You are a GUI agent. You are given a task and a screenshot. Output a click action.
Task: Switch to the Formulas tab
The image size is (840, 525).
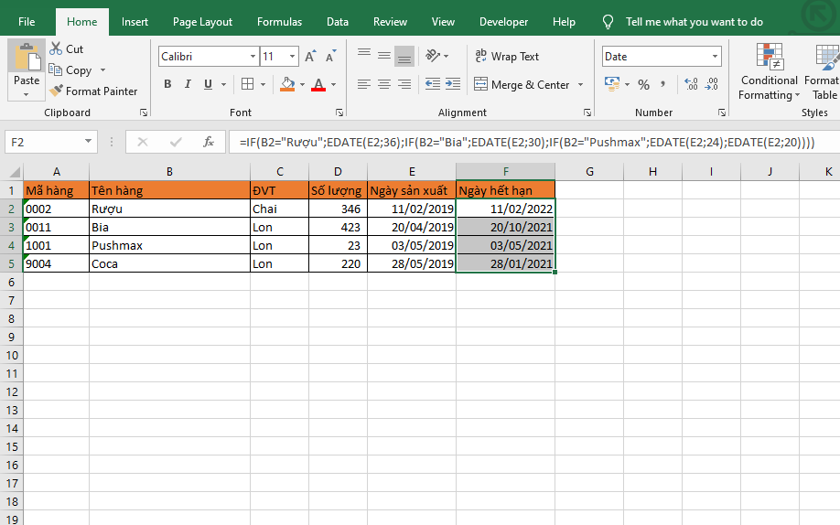[x=279, y=22]
